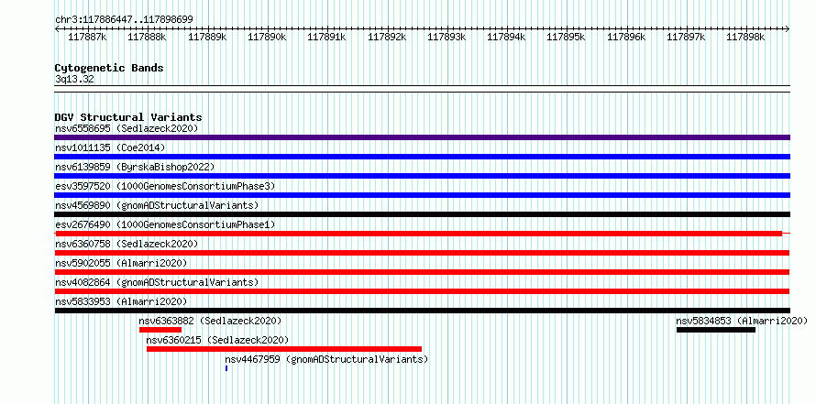Image resolution: width=816 pixels, height=404 pixels.
Task: Open esv2676490 (1000GenomesConsortiumPhase1) label
Action: (x=165, y=224)
